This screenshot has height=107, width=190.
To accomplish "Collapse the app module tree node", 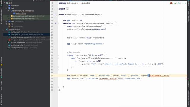I will (x=4, y=3).
